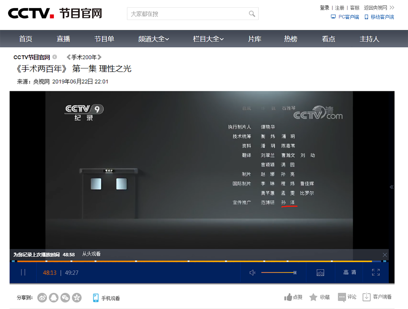This screenshot has width=408, height=309.
Task: Enter fullscreen mode with the expand icon
Action: pyautogui.click(x=376, y=272)
